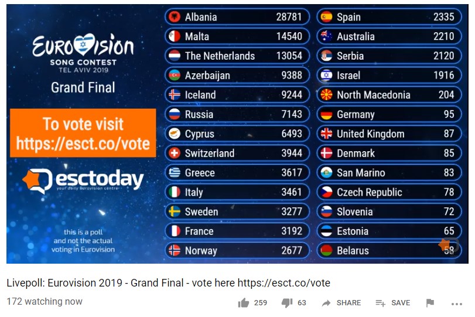
Task: Click the orange star near Belarus
Action: 444,245
